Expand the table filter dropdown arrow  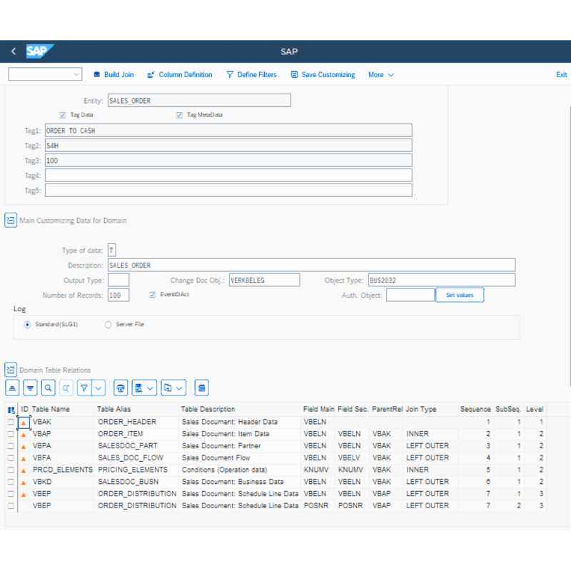98,388
